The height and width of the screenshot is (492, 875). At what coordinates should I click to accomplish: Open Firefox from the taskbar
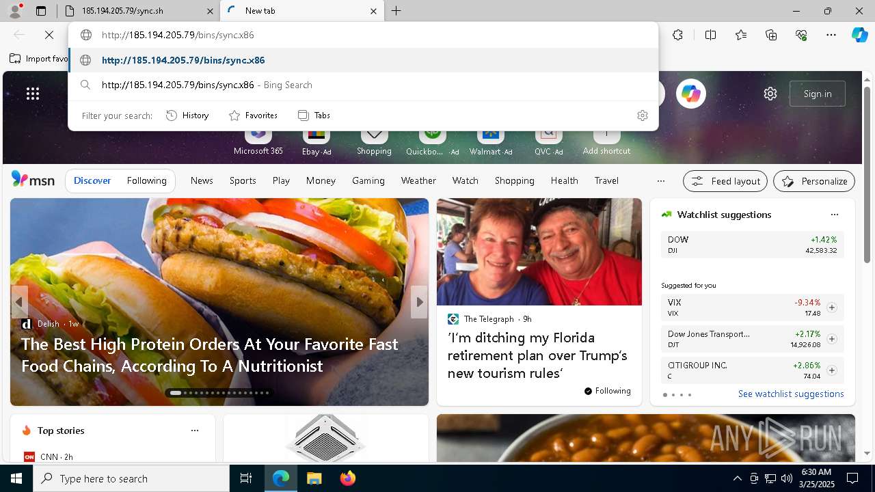click(x=347, y=478)
